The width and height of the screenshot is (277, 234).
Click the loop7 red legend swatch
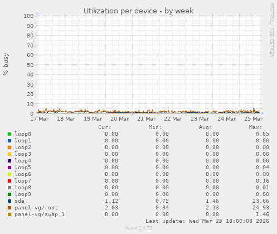pyautogui.click(x=9, y=181)
